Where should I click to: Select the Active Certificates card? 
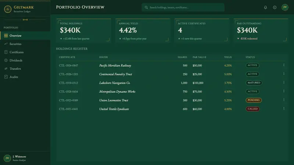pyautogui.click(x=202, y=31)
